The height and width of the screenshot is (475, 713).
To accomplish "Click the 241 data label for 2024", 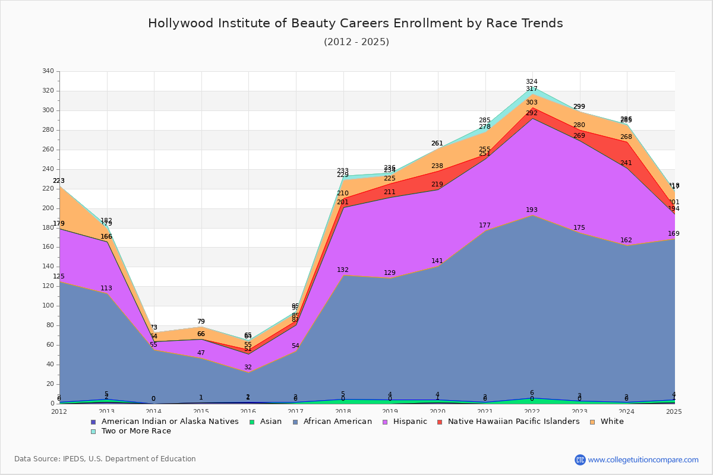I will (x=626, y=163).
